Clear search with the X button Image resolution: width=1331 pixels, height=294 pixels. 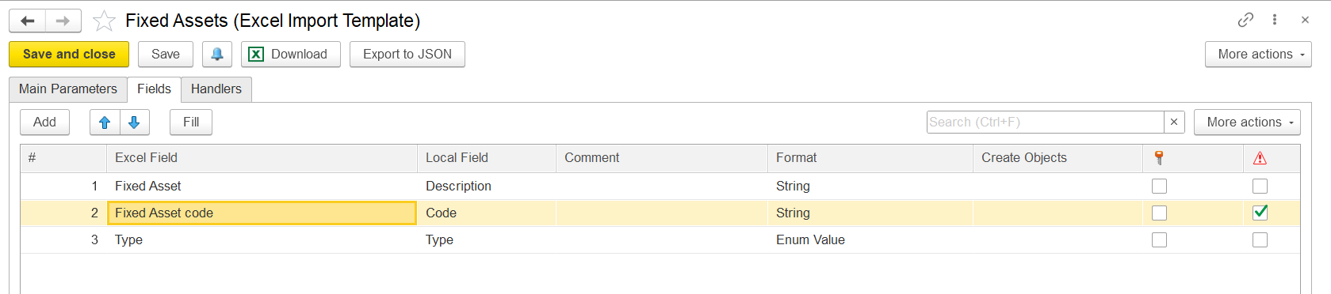[x=1174, y=122]
